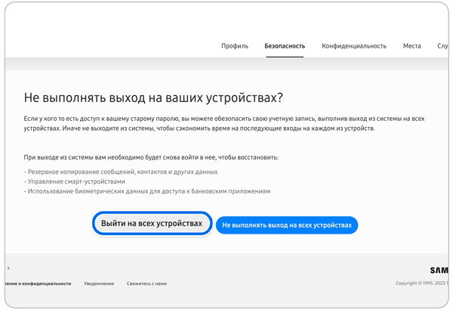Click the heading Не выполнять выход на ваших устройствах?
Viewport: 453px width, 310px height.
coord(153,98)
